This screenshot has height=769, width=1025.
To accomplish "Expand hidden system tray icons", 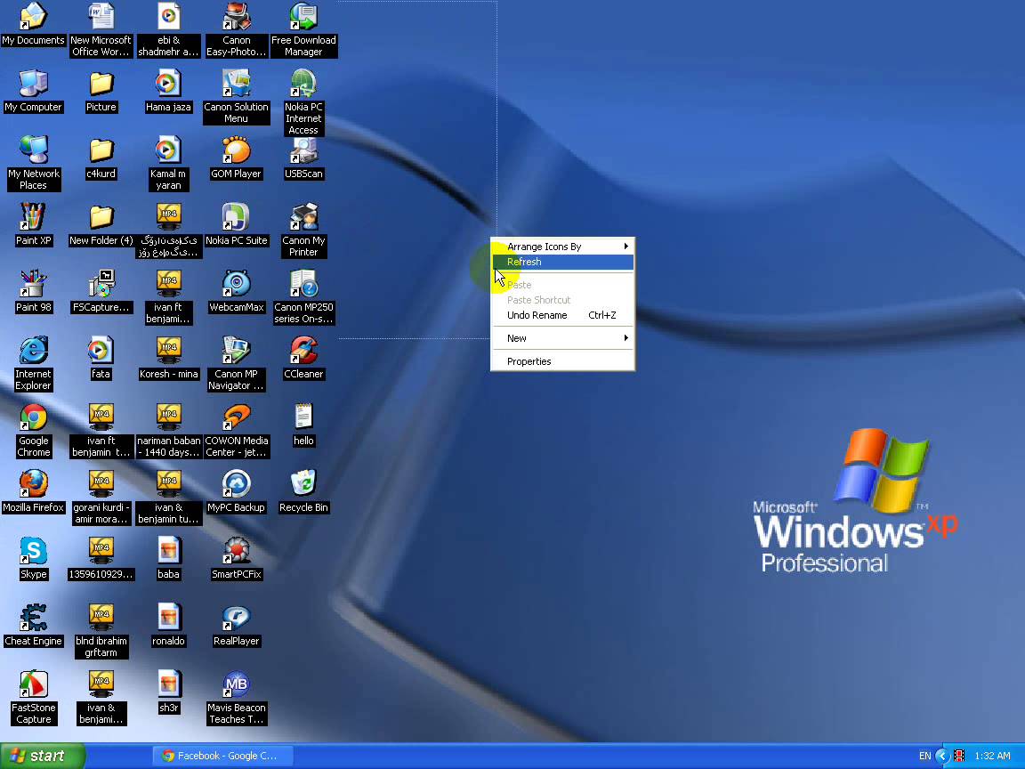I will click(x=942, y=756).
